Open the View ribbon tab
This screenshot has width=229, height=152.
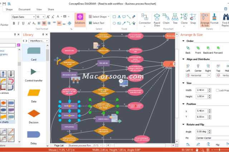39,9
